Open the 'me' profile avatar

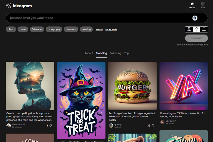(203, 4)
